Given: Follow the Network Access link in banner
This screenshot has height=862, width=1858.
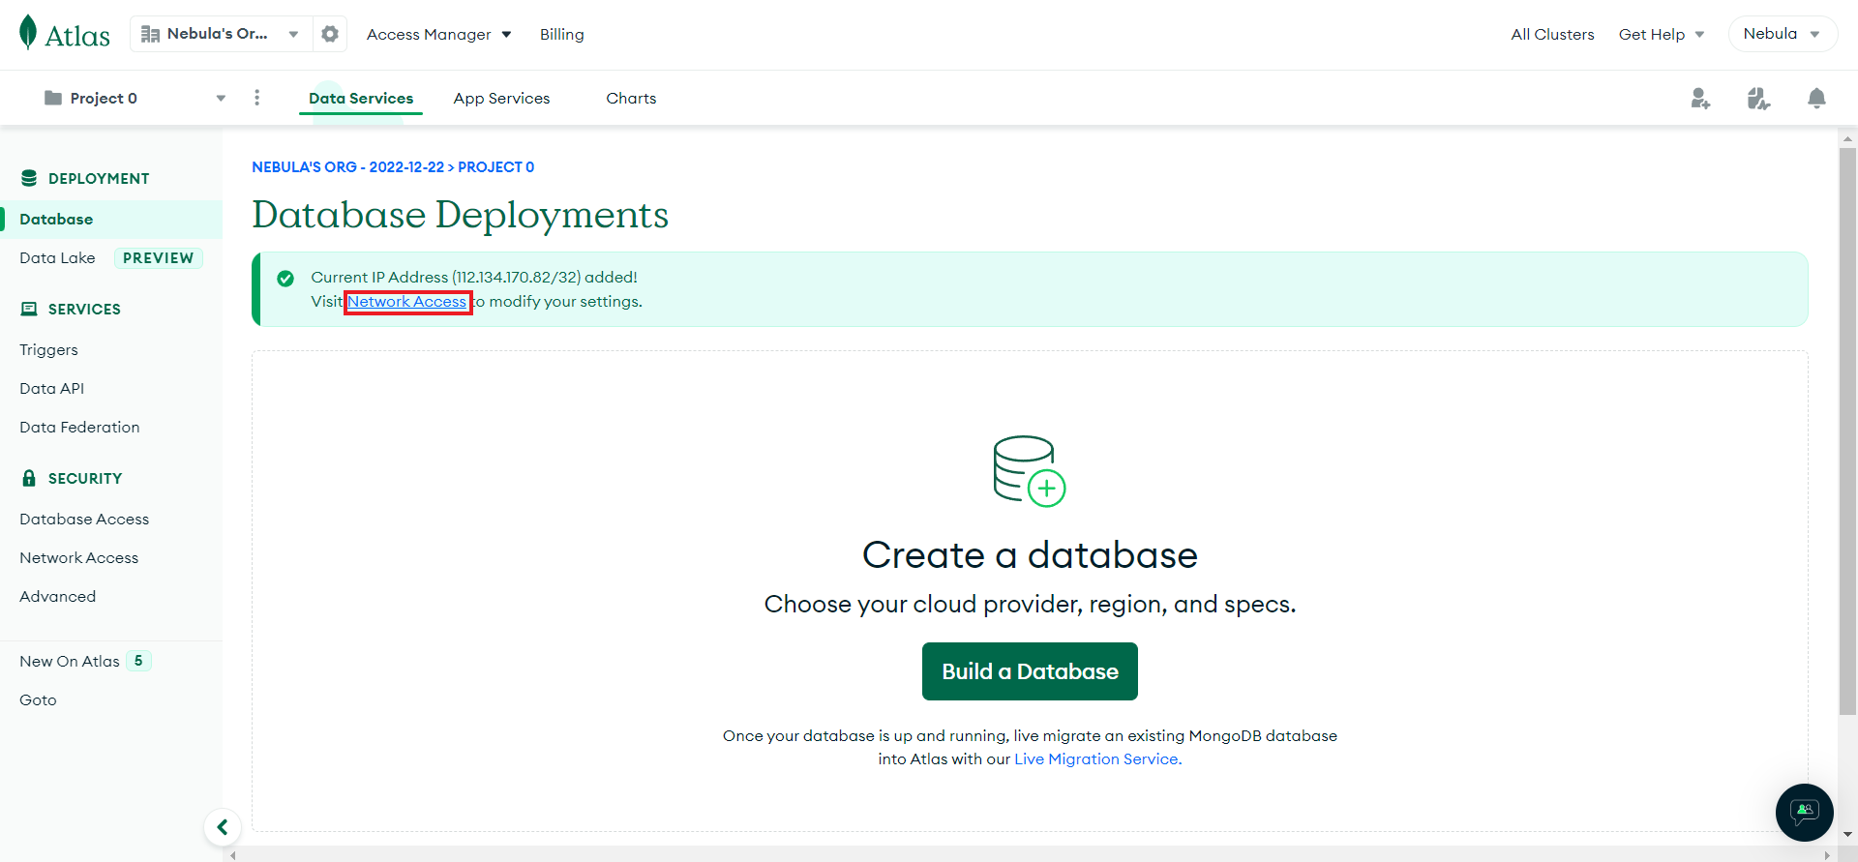Looking at the screenshot, I should [x=406, y=302].
